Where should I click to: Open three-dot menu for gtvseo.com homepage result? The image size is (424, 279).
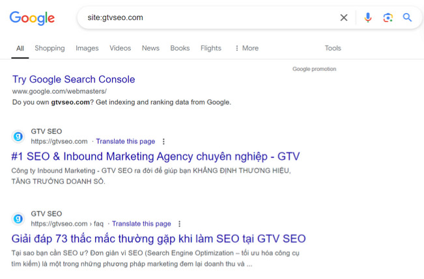pos(163,142)
